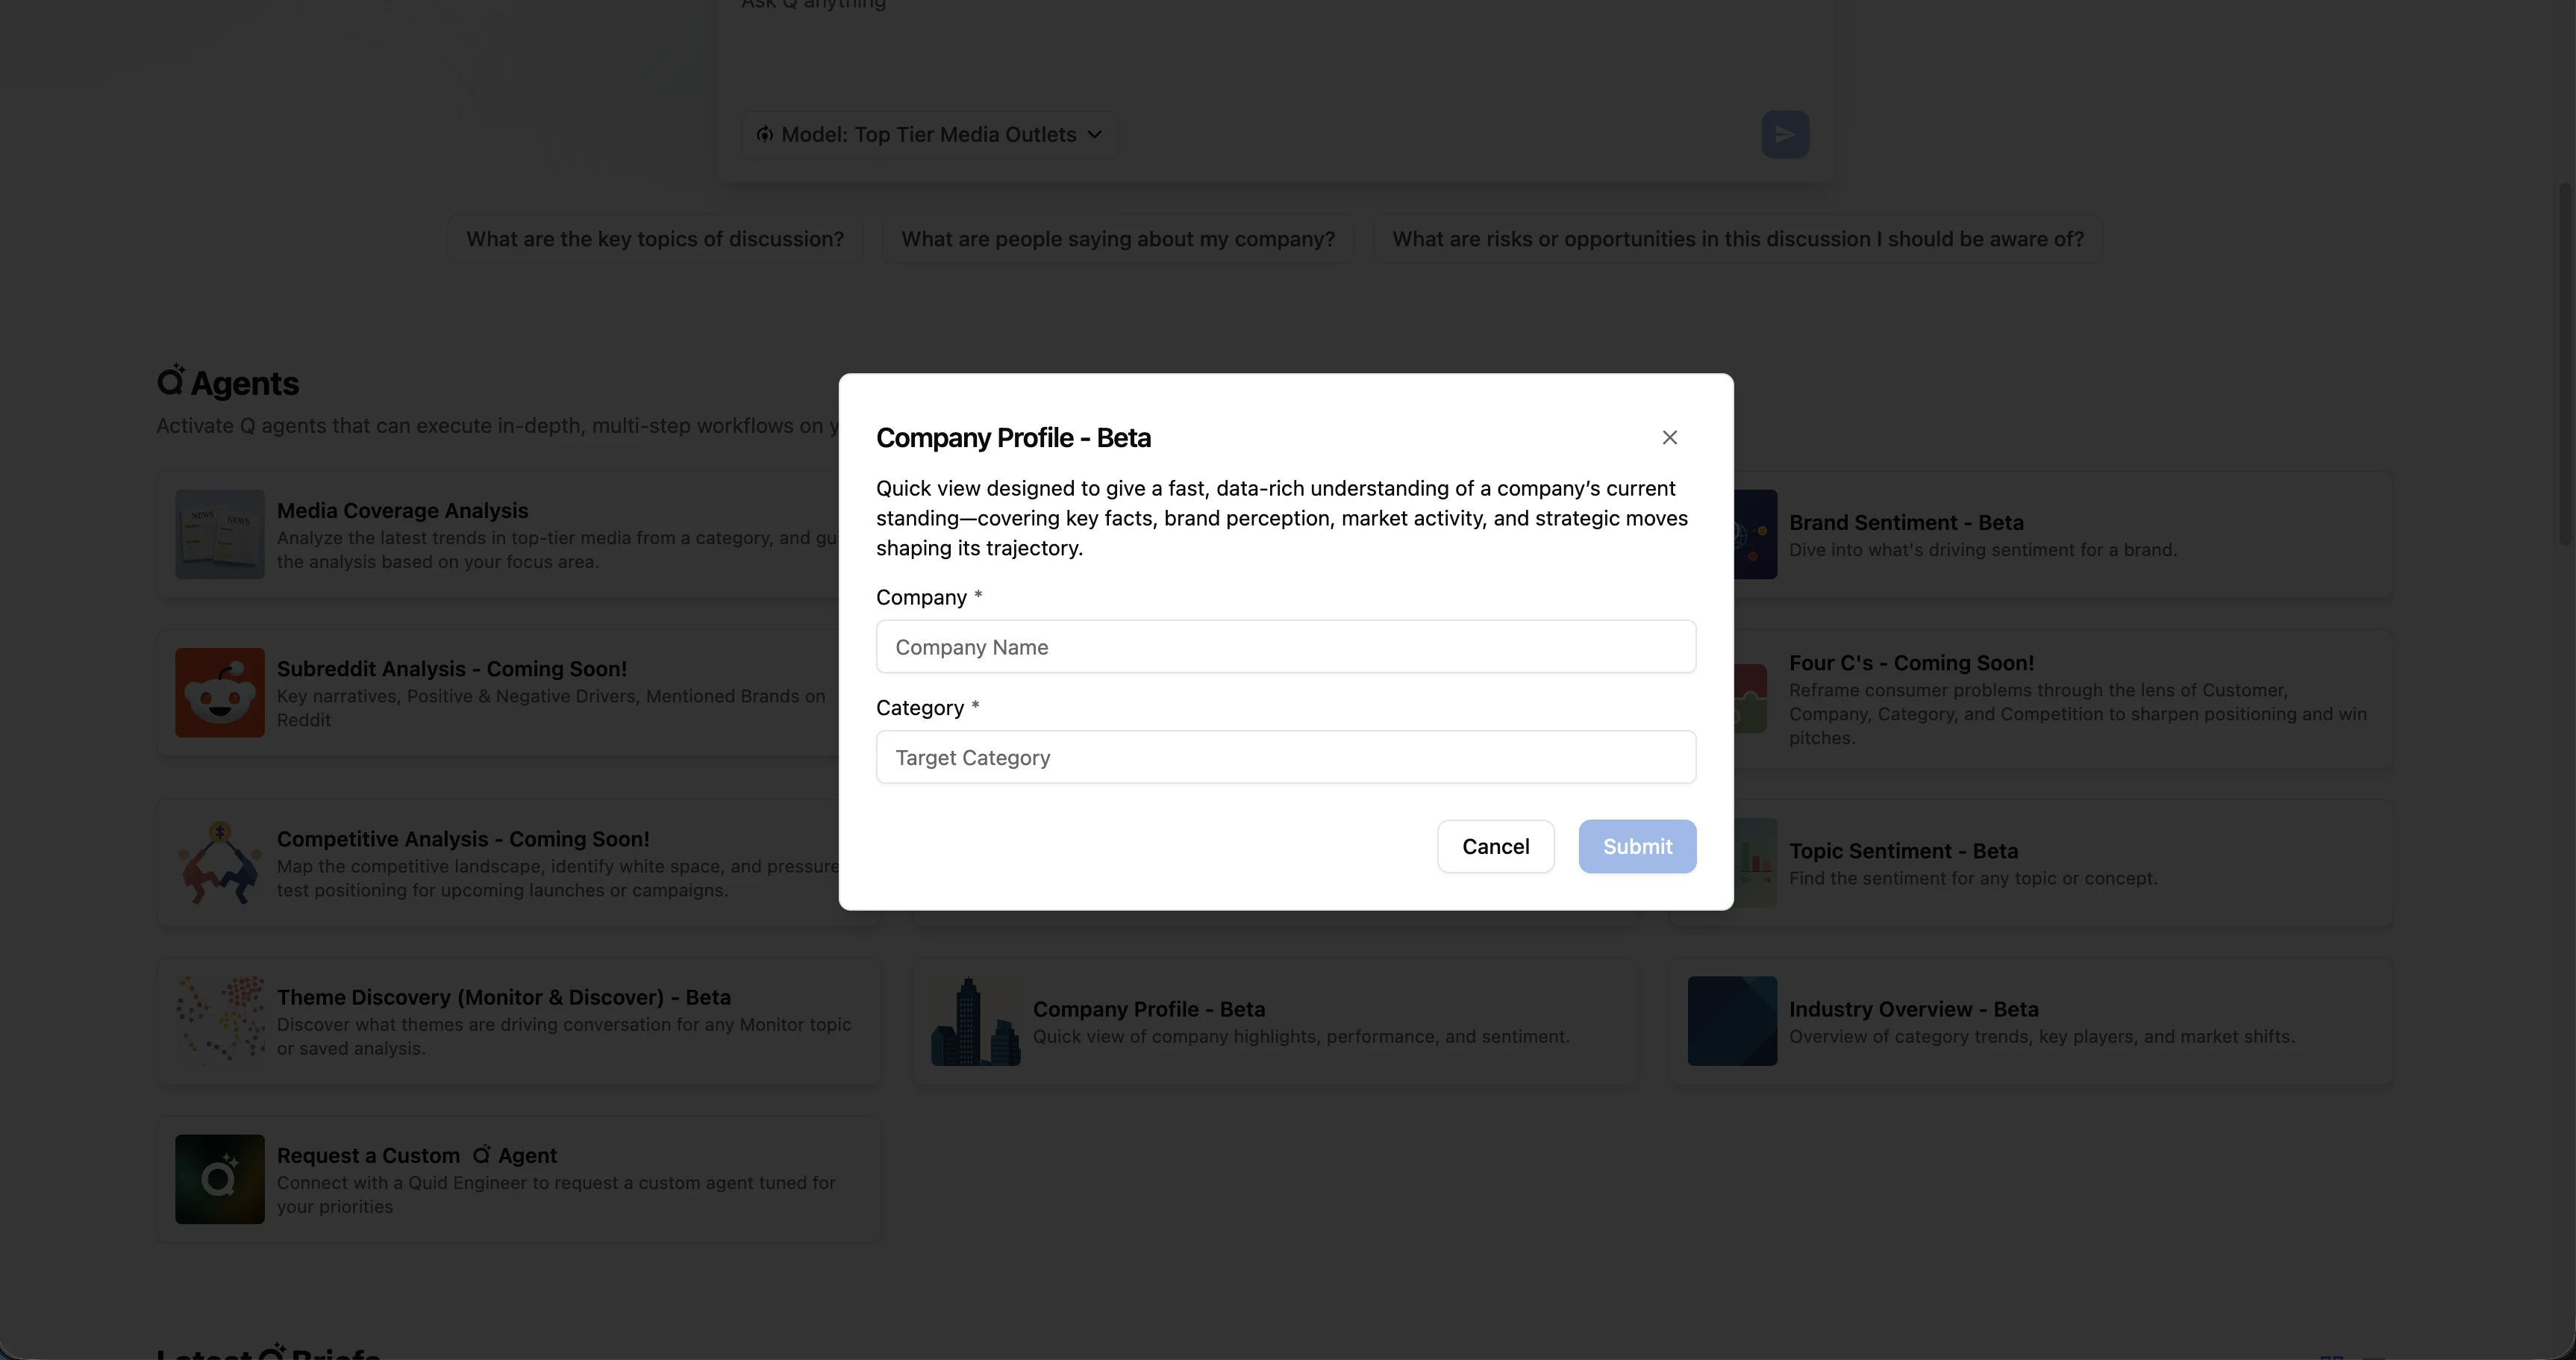Open the Brand Sentiment - Beta agent card
Screen dimensions: 2576x1360
click(x=2060, y=535)
